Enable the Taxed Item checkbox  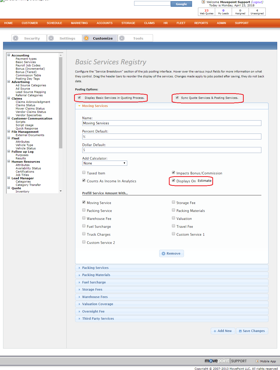84,173
